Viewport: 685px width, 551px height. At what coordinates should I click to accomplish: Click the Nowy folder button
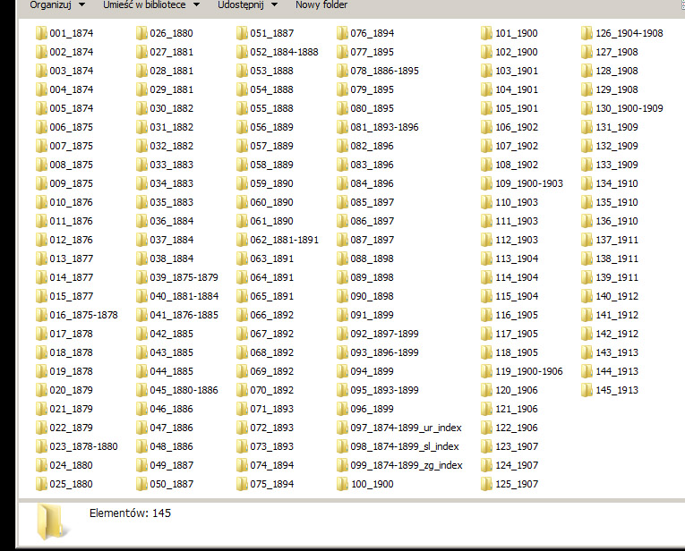(321, 5)
